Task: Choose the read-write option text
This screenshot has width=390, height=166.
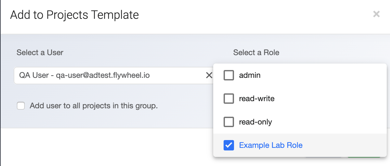Action: (x=257, y=99)
